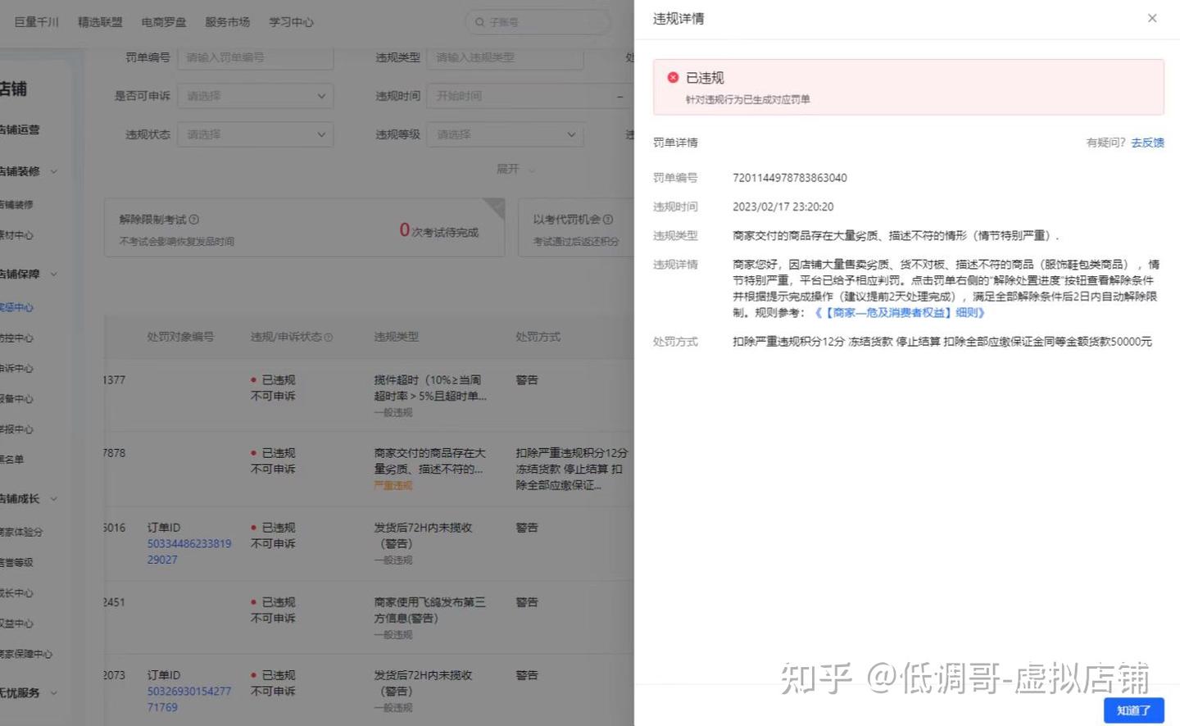Click the 解除限制考试 card
Image resolution: width=1180 pixels, height=726 pixels.
point(304,227)
